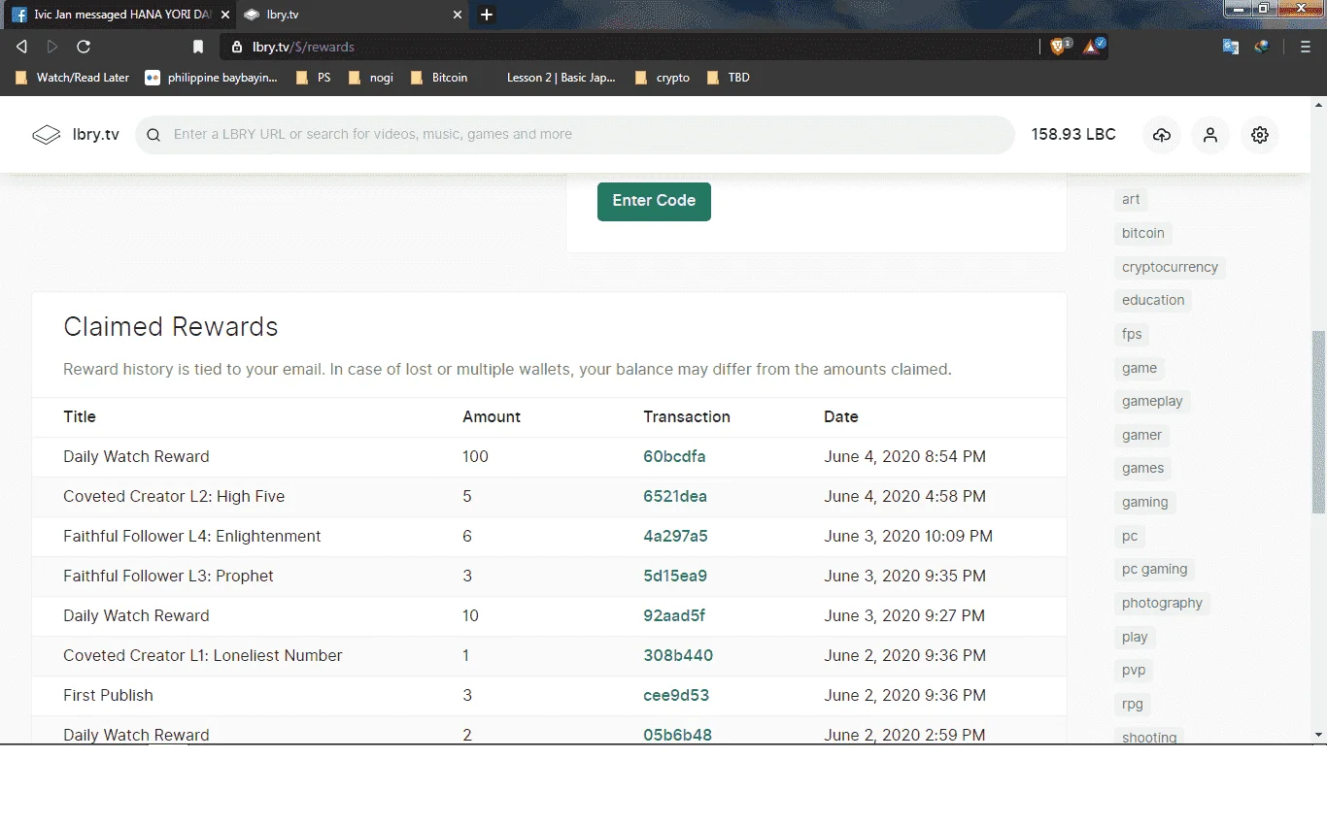This screenshot has height=825, width=1327.
Task: Click the browser forward arrow
Action: click(52, 47)
